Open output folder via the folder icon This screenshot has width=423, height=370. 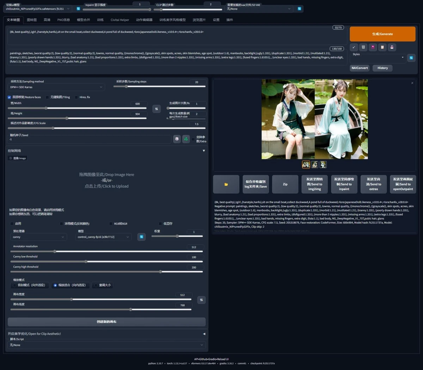coord(226,184)
